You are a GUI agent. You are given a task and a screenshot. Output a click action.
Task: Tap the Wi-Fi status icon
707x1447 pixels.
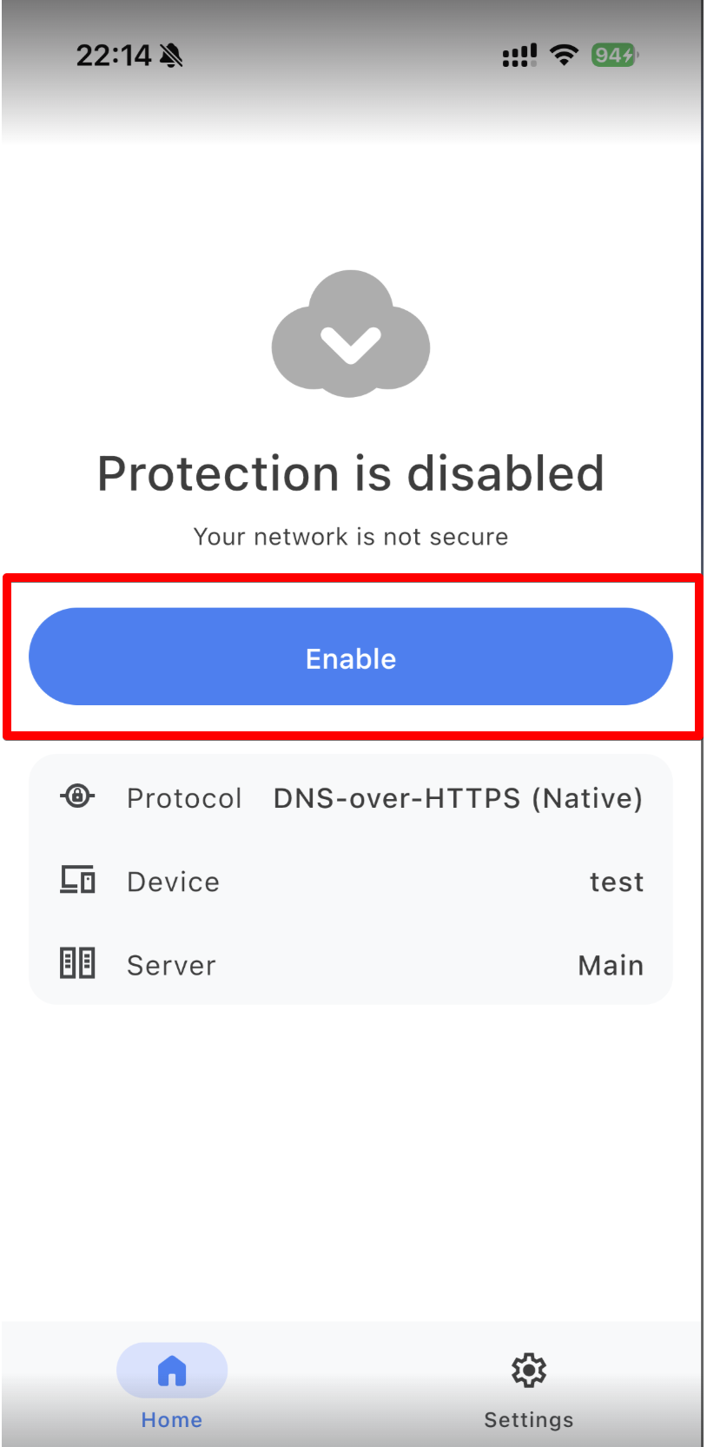point(565,56)
